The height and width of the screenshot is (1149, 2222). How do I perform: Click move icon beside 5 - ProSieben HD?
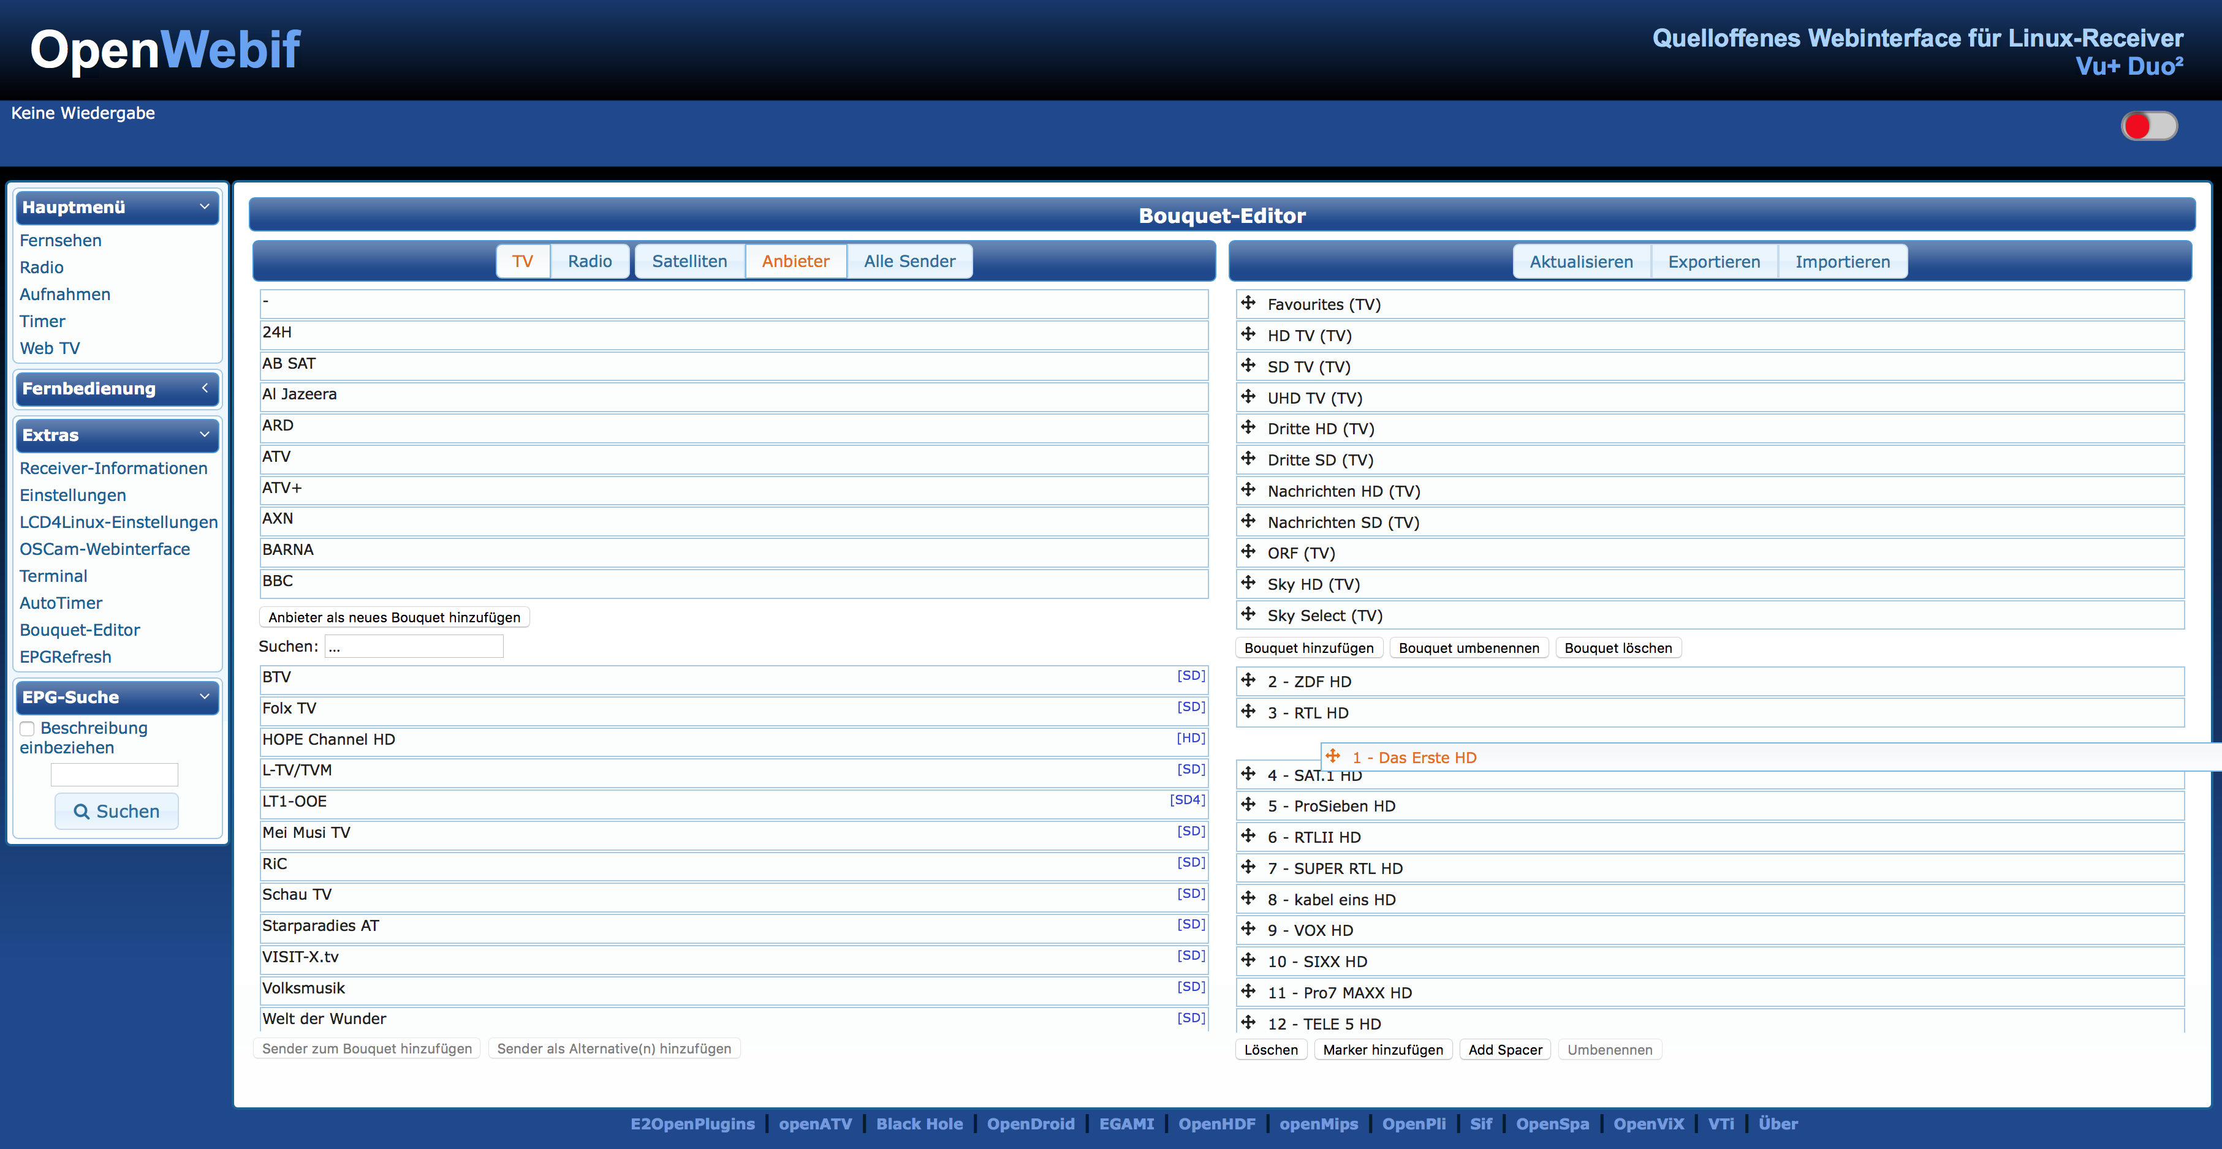(x=1248, y=804)
